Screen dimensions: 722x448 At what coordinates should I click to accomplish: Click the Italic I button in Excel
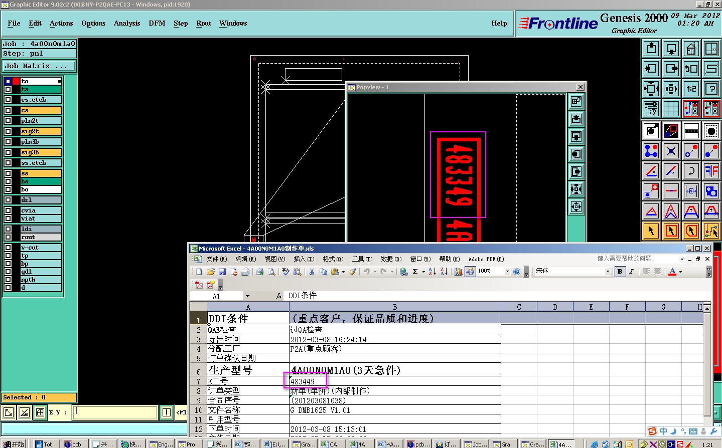(x=631, y=272)
